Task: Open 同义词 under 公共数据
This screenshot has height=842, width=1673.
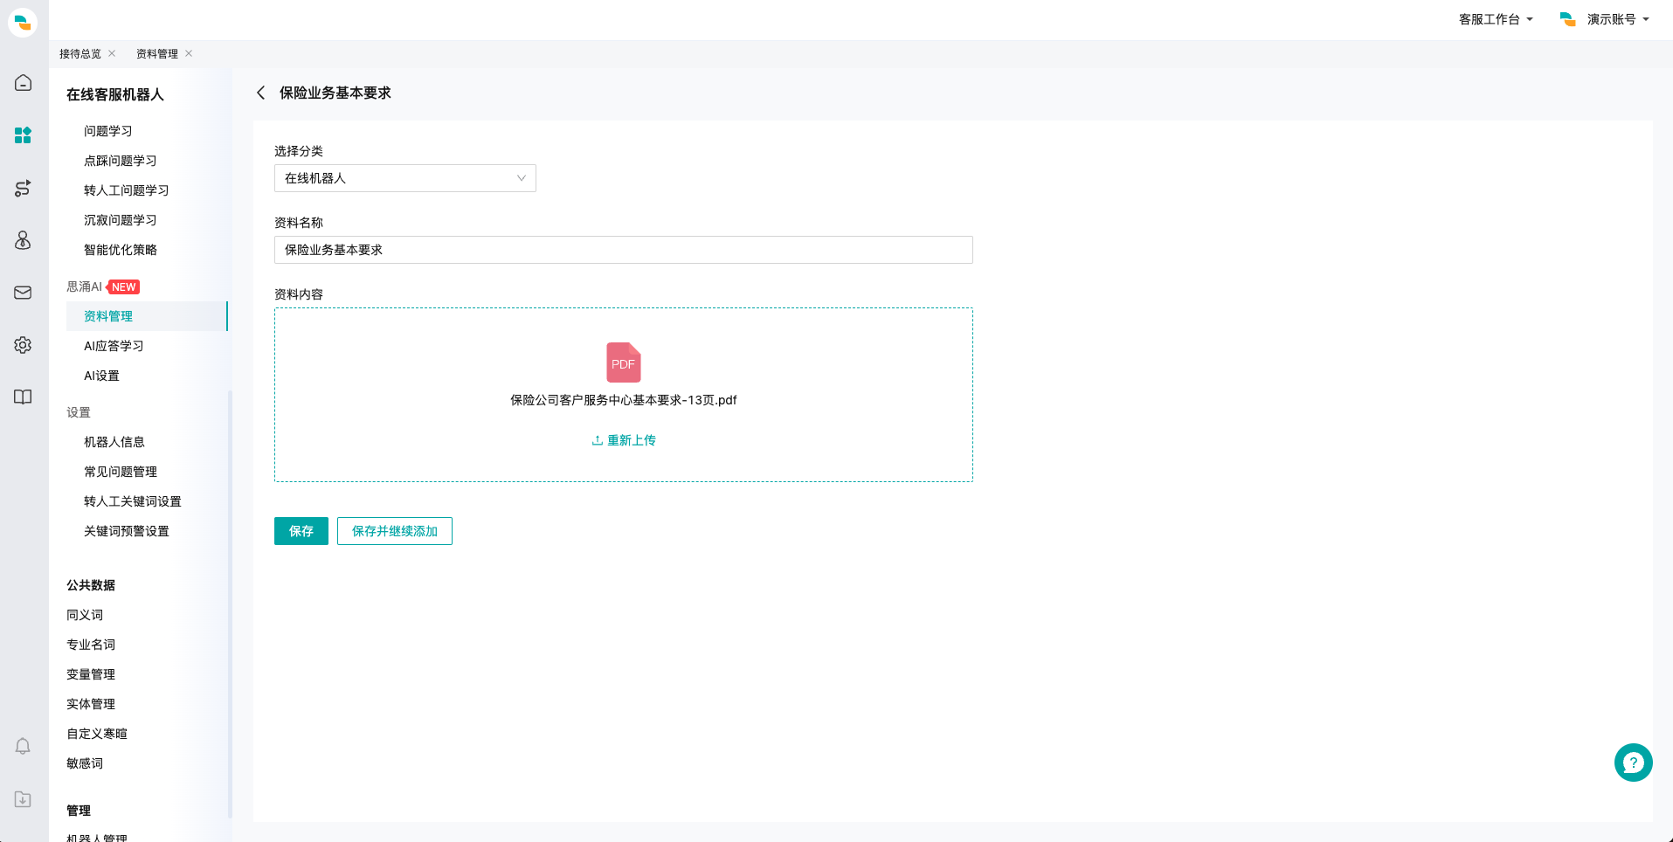Action: [x=85, y=615]
